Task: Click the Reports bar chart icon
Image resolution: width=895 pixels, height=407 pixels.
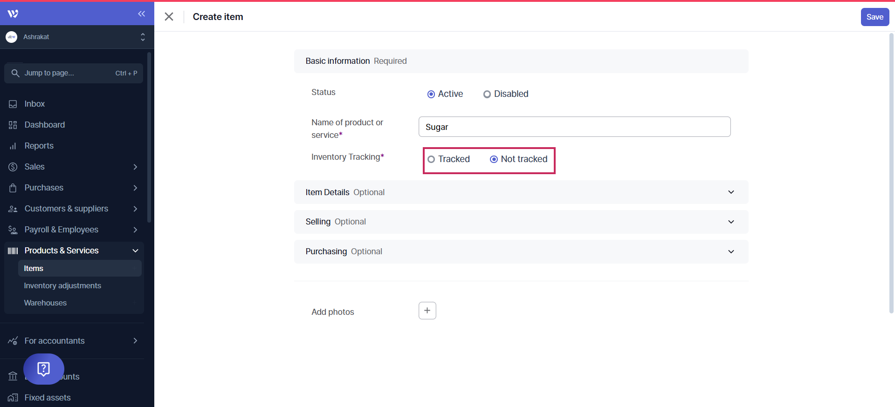Action: point(13,146)
